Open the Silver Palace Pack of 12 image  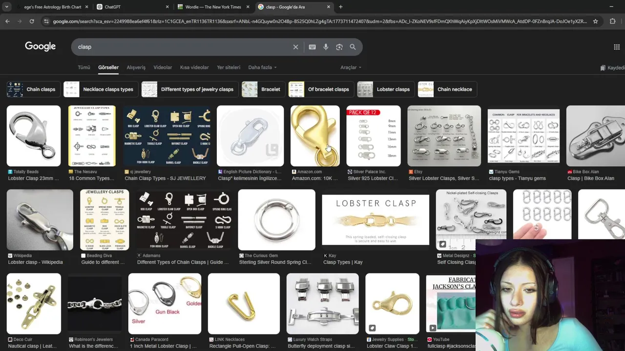(374, 136)
